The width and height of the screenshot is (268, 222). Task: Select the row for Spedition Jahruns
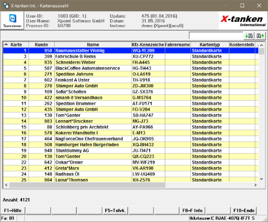tap(131, 74)
